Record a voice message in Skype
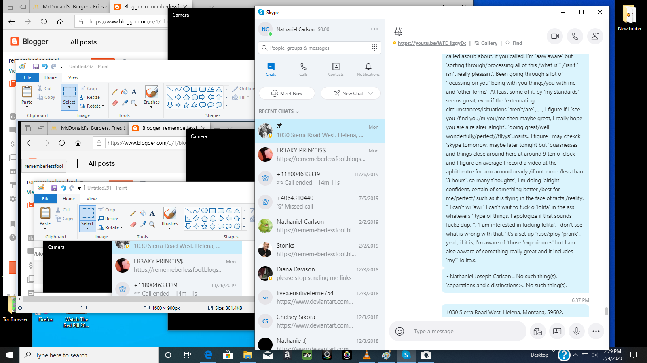647x363 pixels. click(577, 331)
